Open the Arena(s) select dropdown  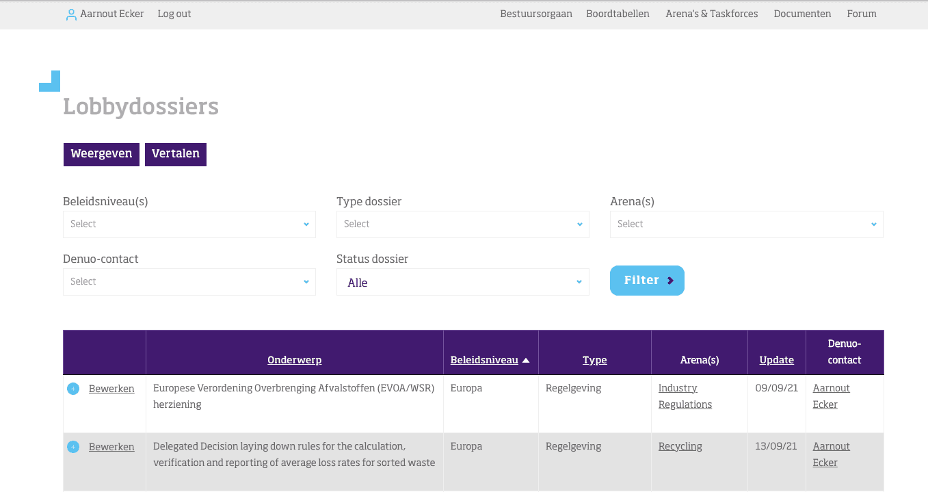(x=747, y=224)
